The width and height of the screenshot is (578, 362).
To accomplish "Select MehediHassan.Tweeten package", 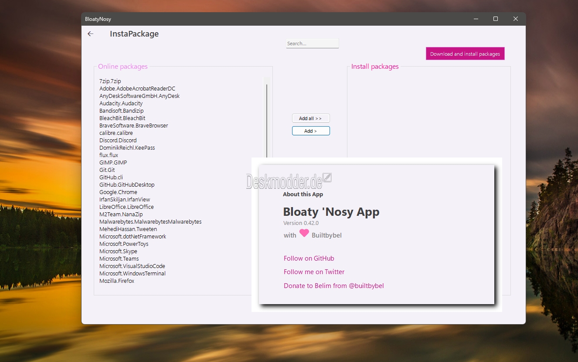I will pos(128,229).
